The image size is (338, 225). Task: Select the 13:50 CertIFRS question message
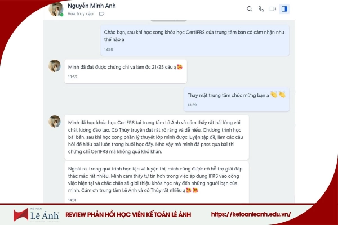click(x=195, y=40)
